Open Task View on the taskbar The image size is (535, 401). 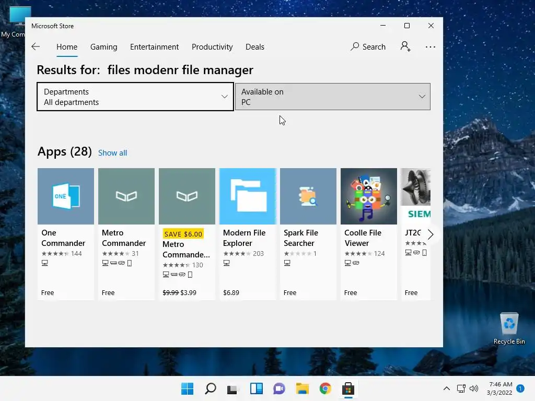(x=232, y=389)
